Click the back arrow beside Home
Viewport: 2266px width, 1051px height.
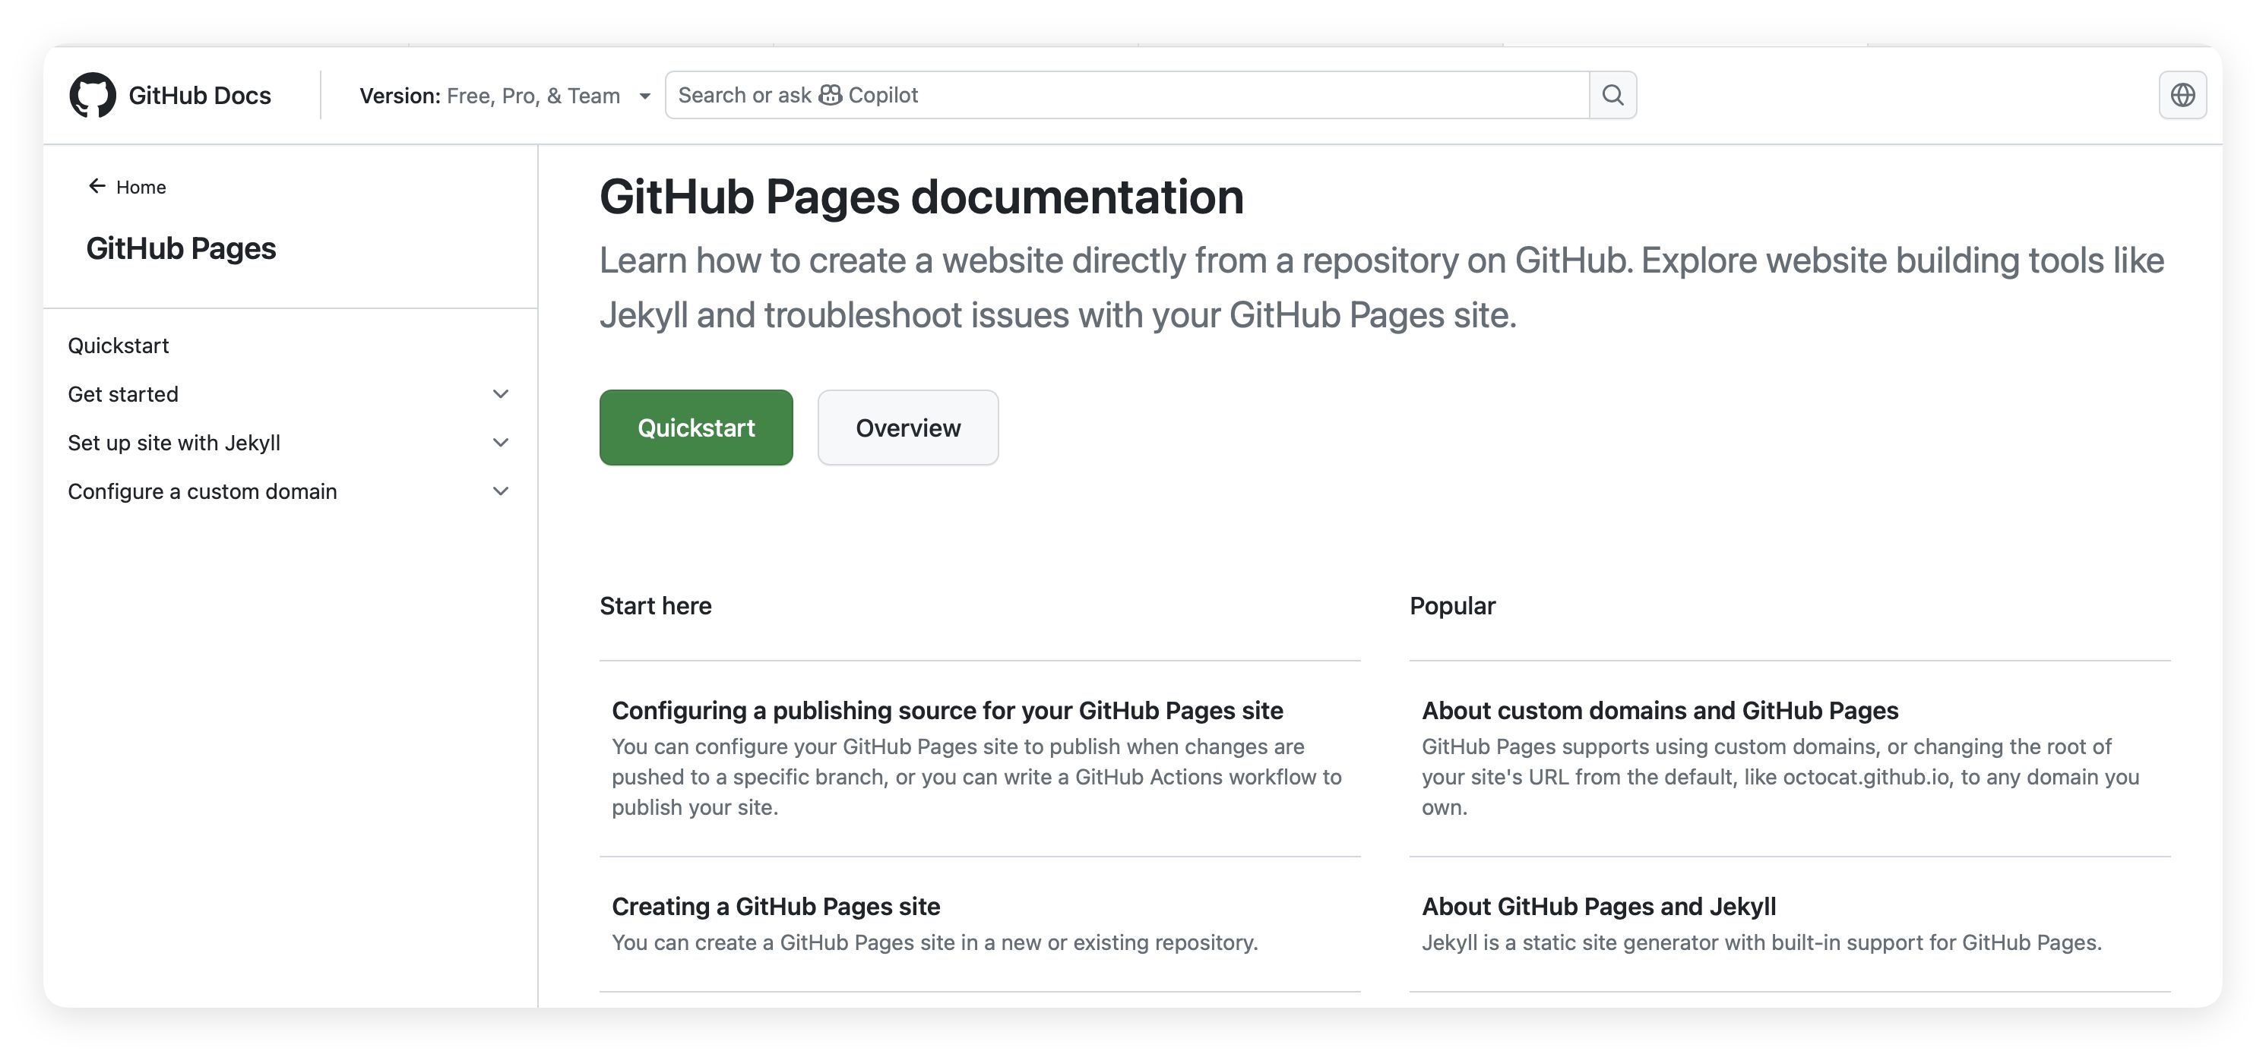tap(97, 186)
